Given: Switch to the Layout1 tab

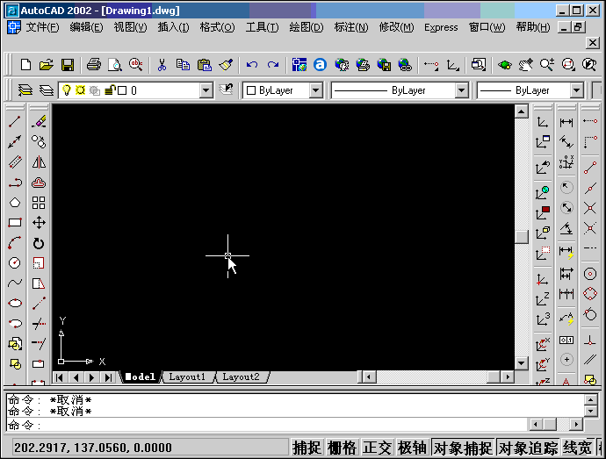Looking at the screenshot, I should coord(187,377).
